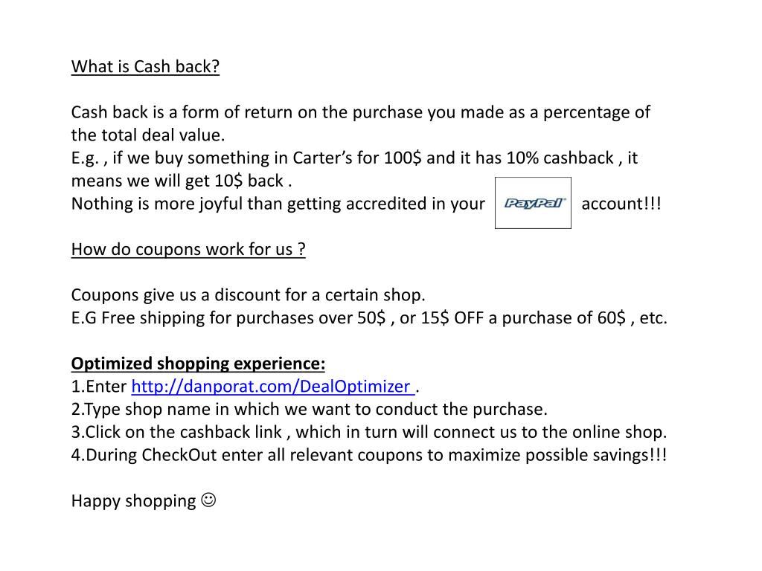Click 'the total deal value.' line

[148, 135]
